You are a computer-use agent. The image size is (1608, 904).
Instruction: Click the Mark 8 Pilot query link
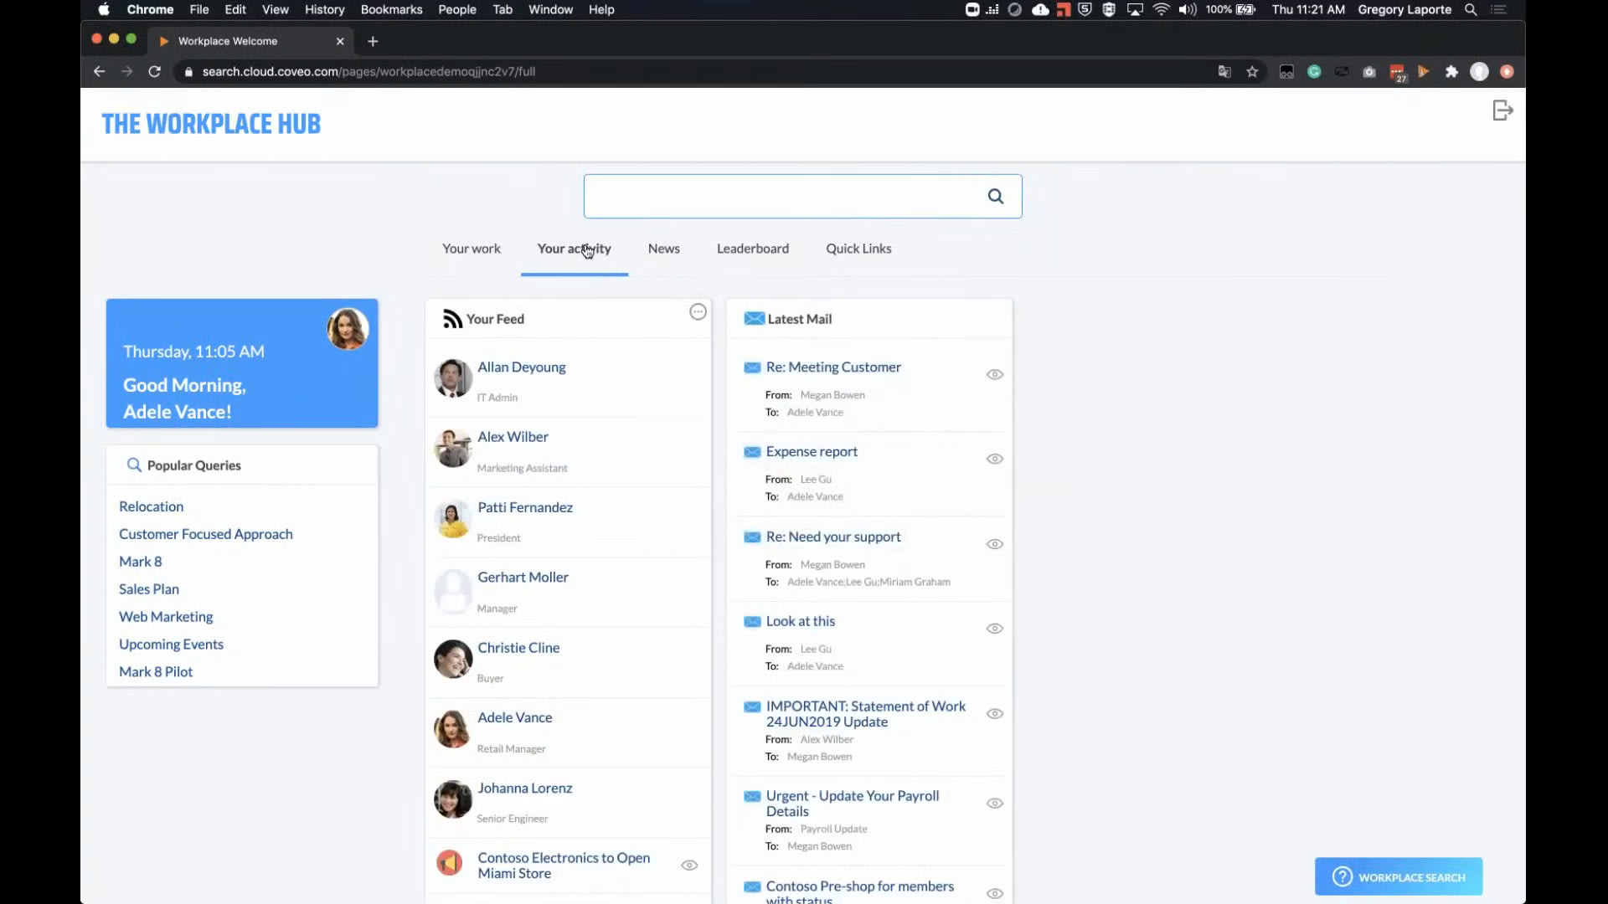coord(156,672)
